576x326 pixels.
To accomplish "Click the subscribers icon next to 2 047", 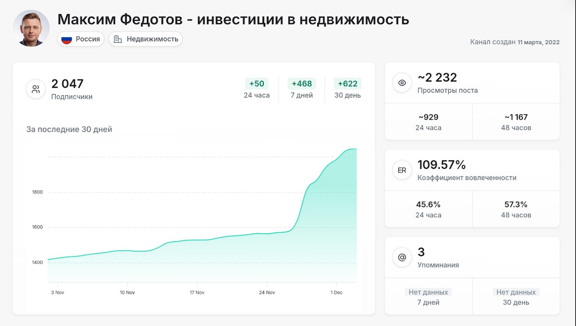I will (35, 89).
